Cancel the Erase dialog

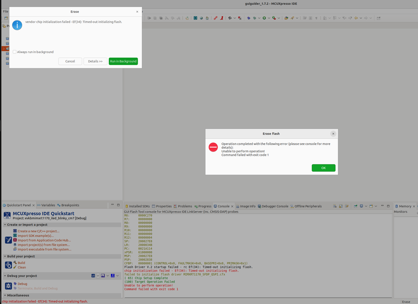[x=70, y=61]
